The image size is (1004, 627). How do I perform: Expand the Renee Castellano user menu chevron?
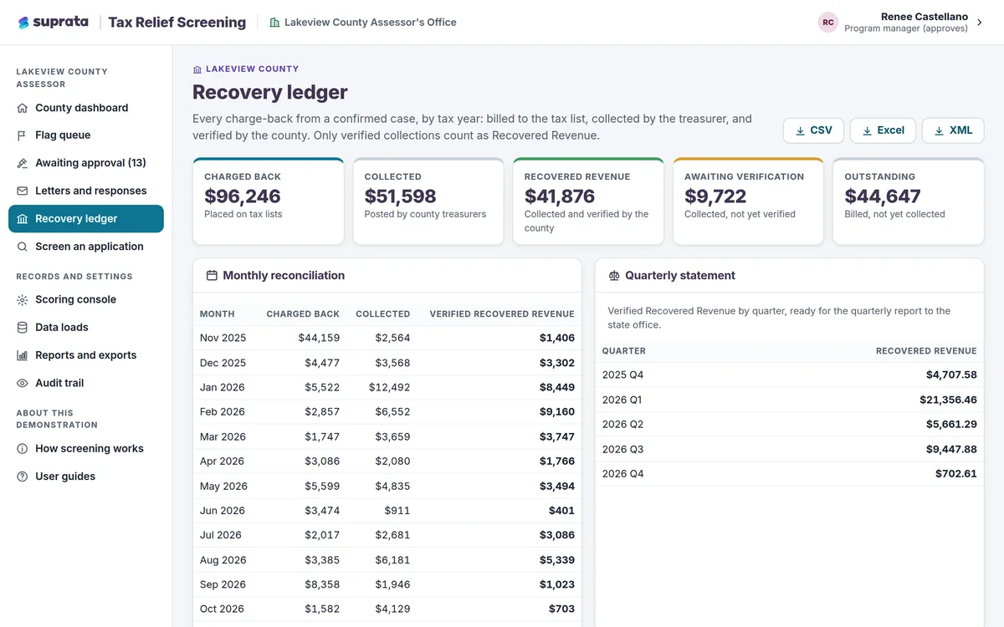point(980,23)
